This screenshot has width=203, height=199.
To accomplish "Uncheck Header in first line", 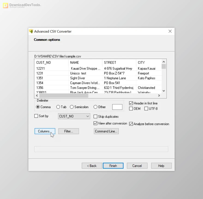I will pyautogui.click(x=143, y=103).
